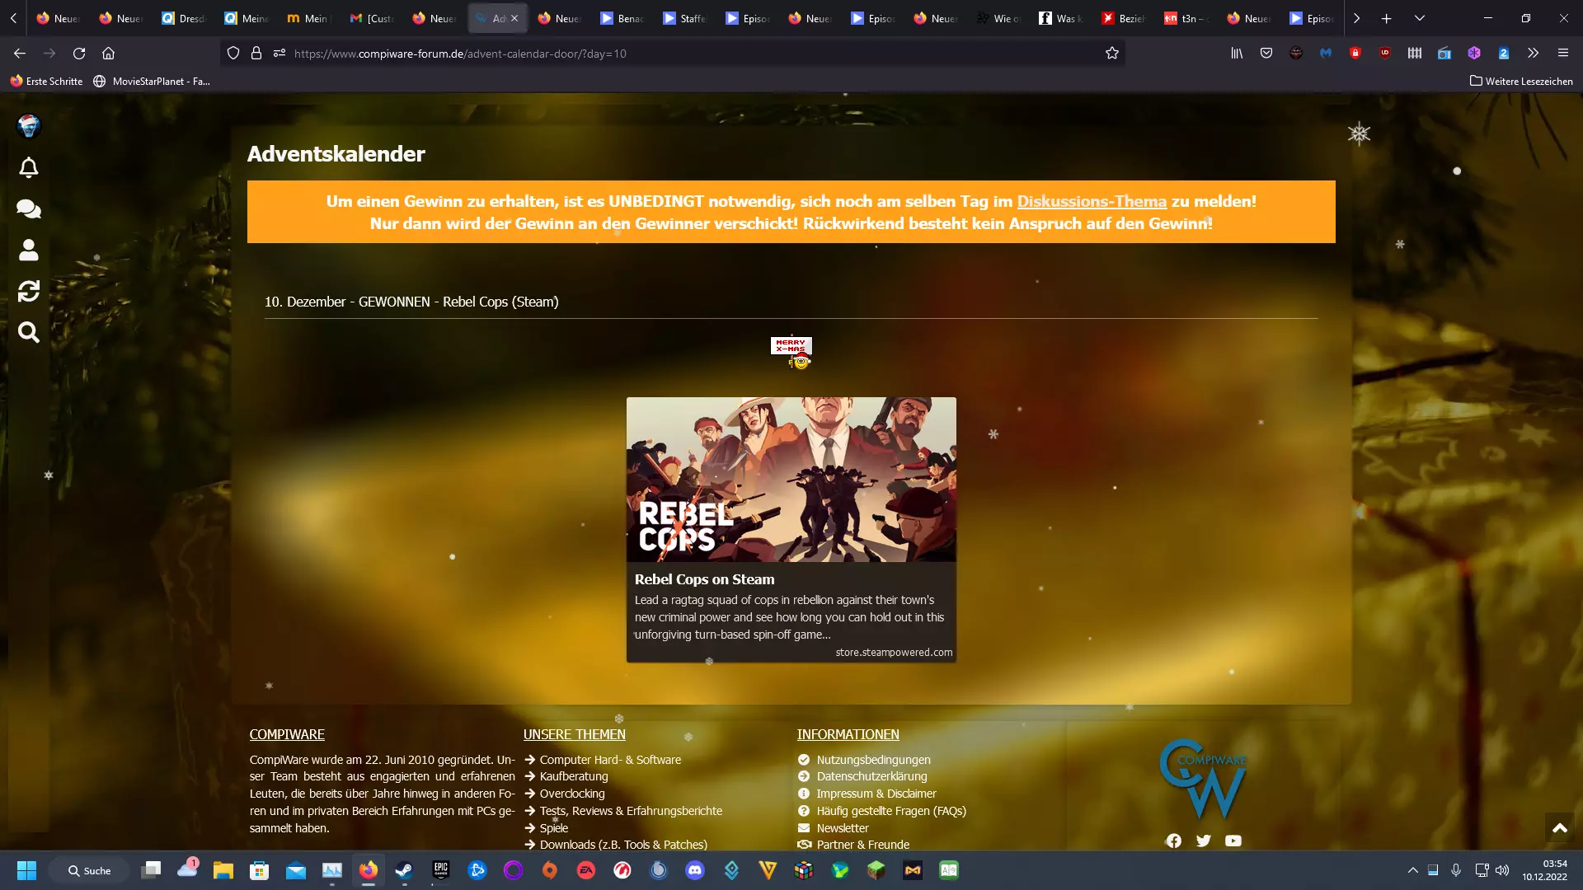Click taskbar Suche search box
This screenshot has width=1583, height=890.
89,870
